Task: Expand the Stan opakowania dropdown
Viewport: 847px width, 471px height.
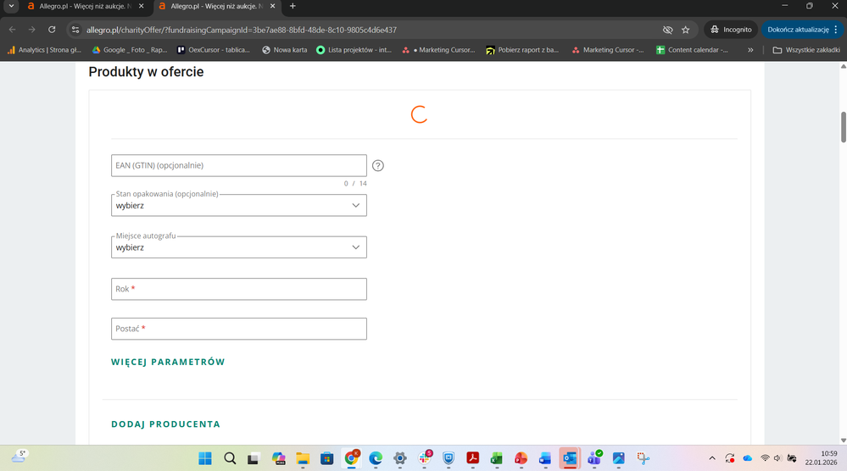Action: (x=239, y=205)
